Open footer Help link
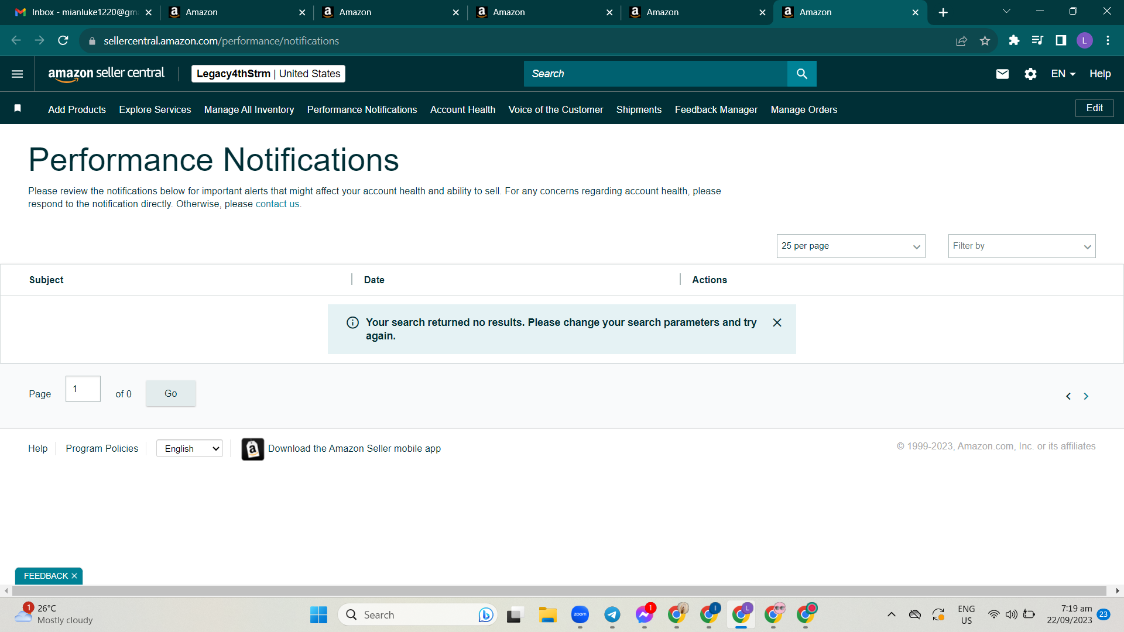This screenshot has height=632, width=1124. coord(37,448)
